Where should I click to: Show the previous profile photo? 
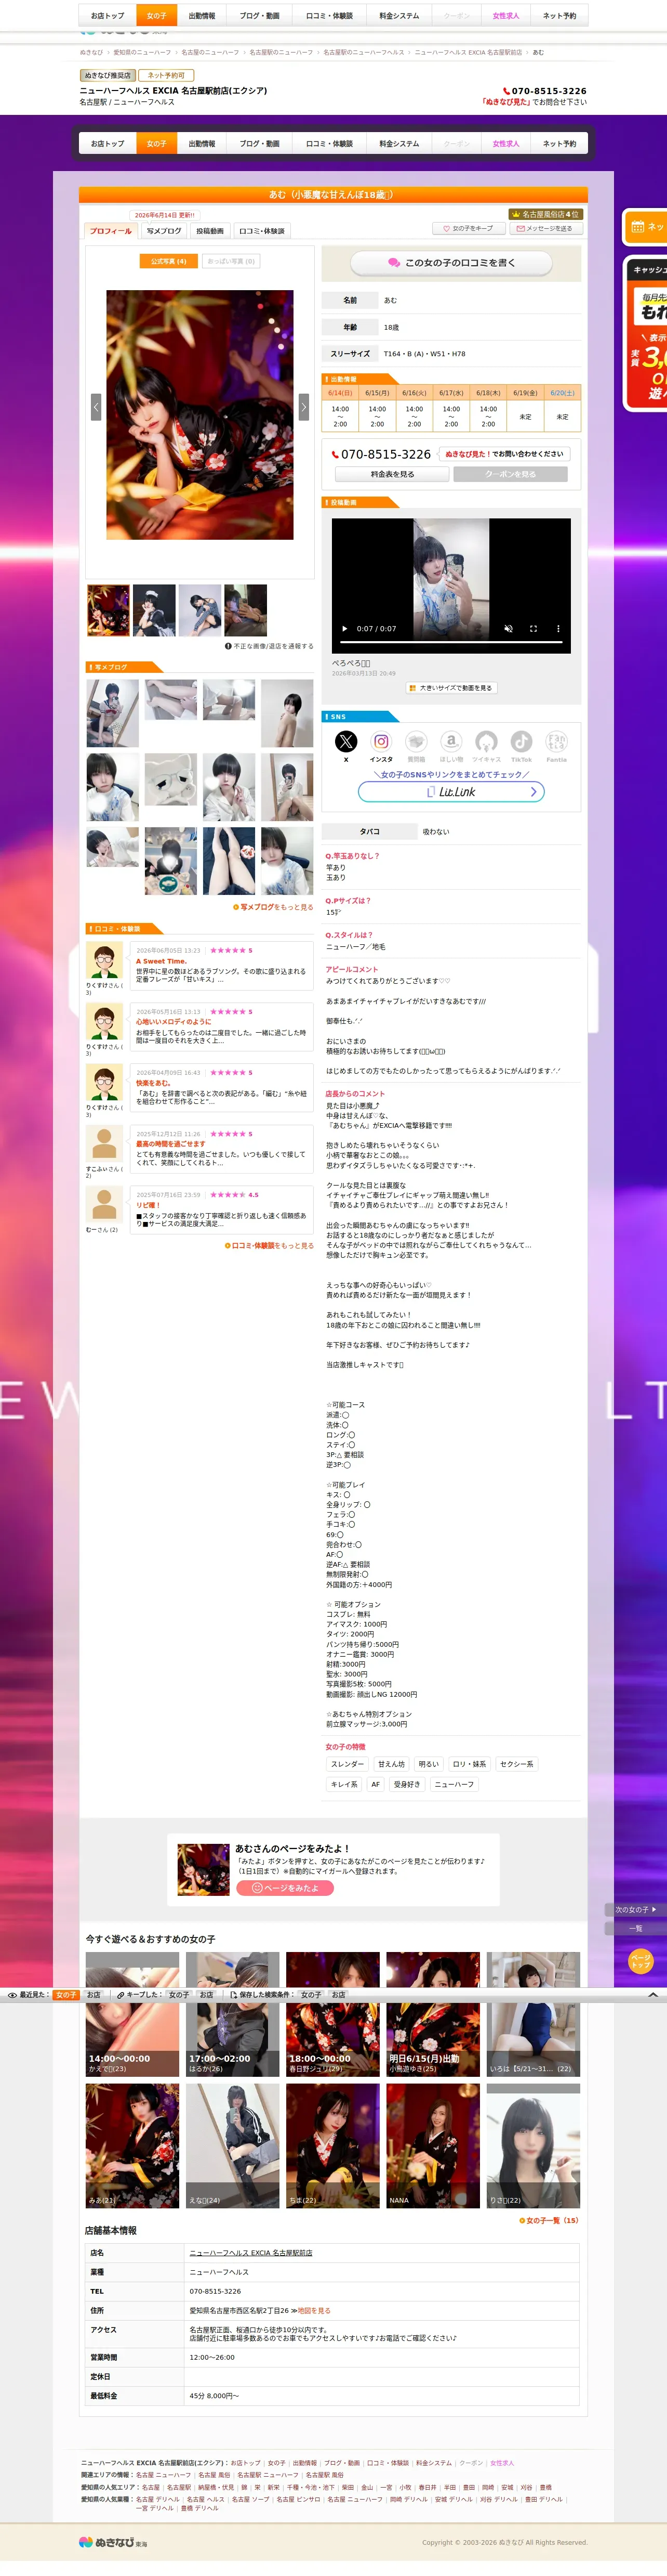coord(96,407)
